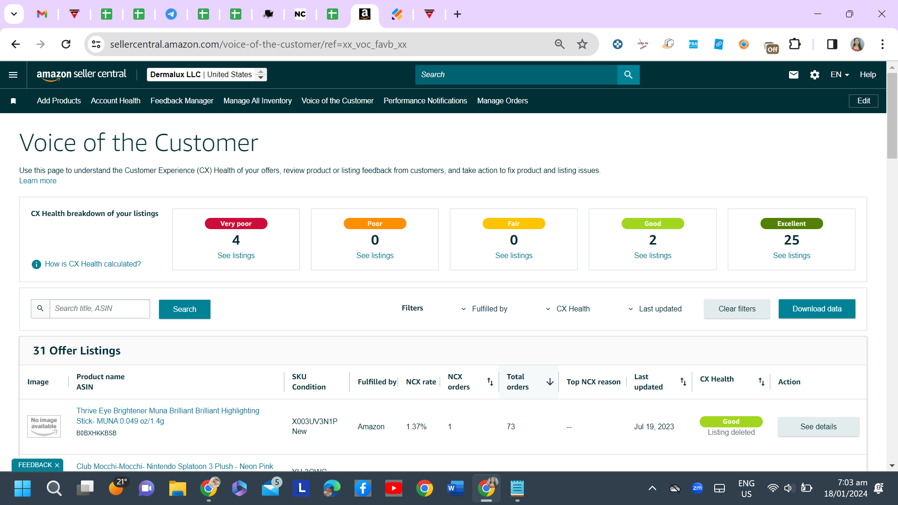The width and height of the screenshot is (898, 505).
Task: Open Add Products from favorites bar
Action: click(x=59, y=101)
